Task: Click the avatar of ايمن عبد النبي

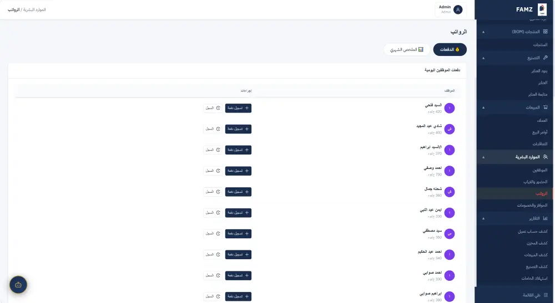Action: pyautogui.click(x=449, y=213)
